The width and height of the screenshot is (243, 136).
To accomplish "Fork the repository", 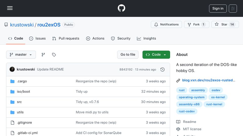I will 196,24.
